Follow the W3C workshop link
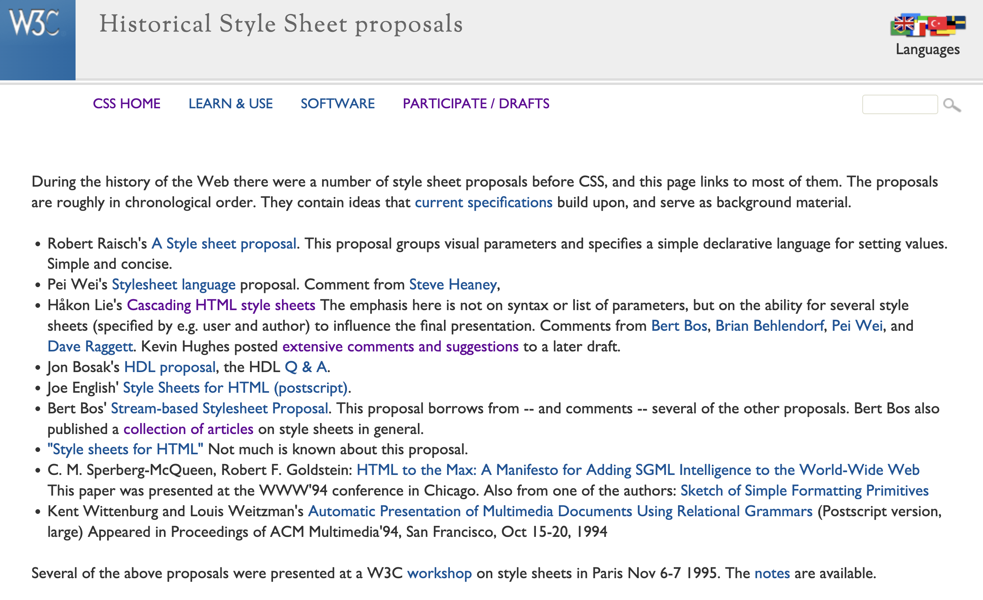The width and height of the screenshot is (983, 600). [x=439, y=574]
